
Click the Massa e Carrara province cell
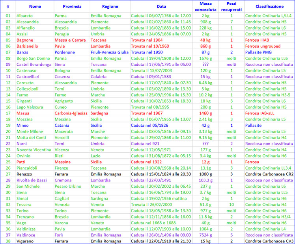[70, 40]
